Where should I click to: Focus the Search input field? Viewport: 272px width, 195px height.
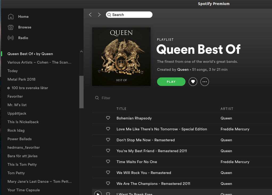click(129, 15)
